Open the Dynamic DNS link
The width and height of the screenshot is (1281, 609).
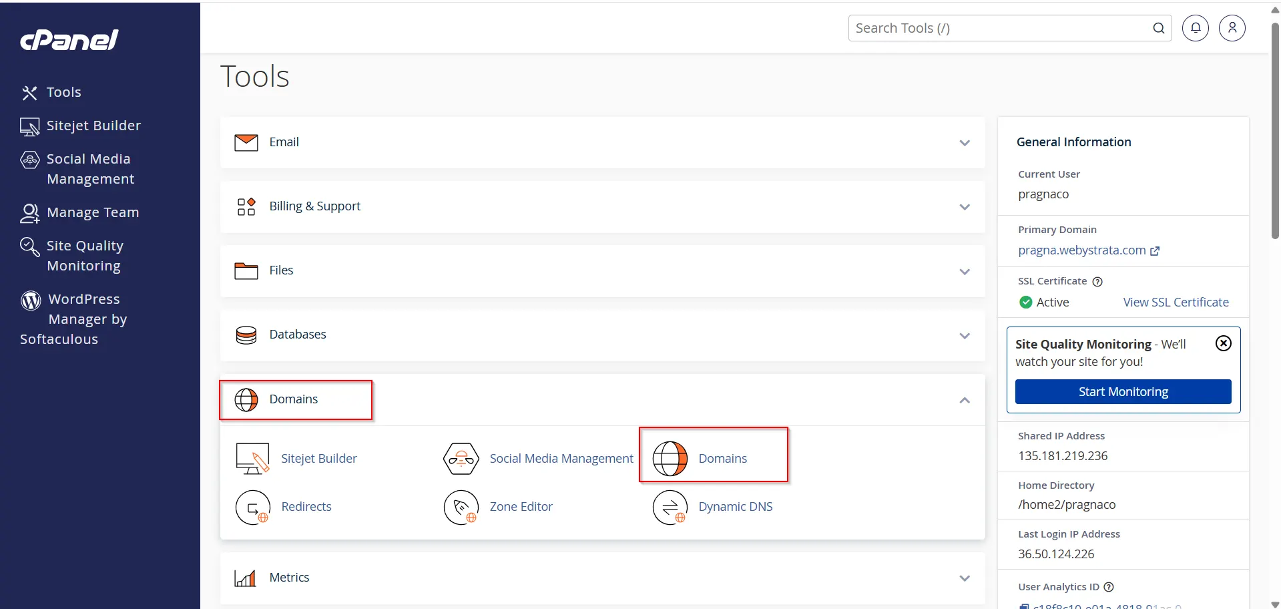tap(736, 507)
